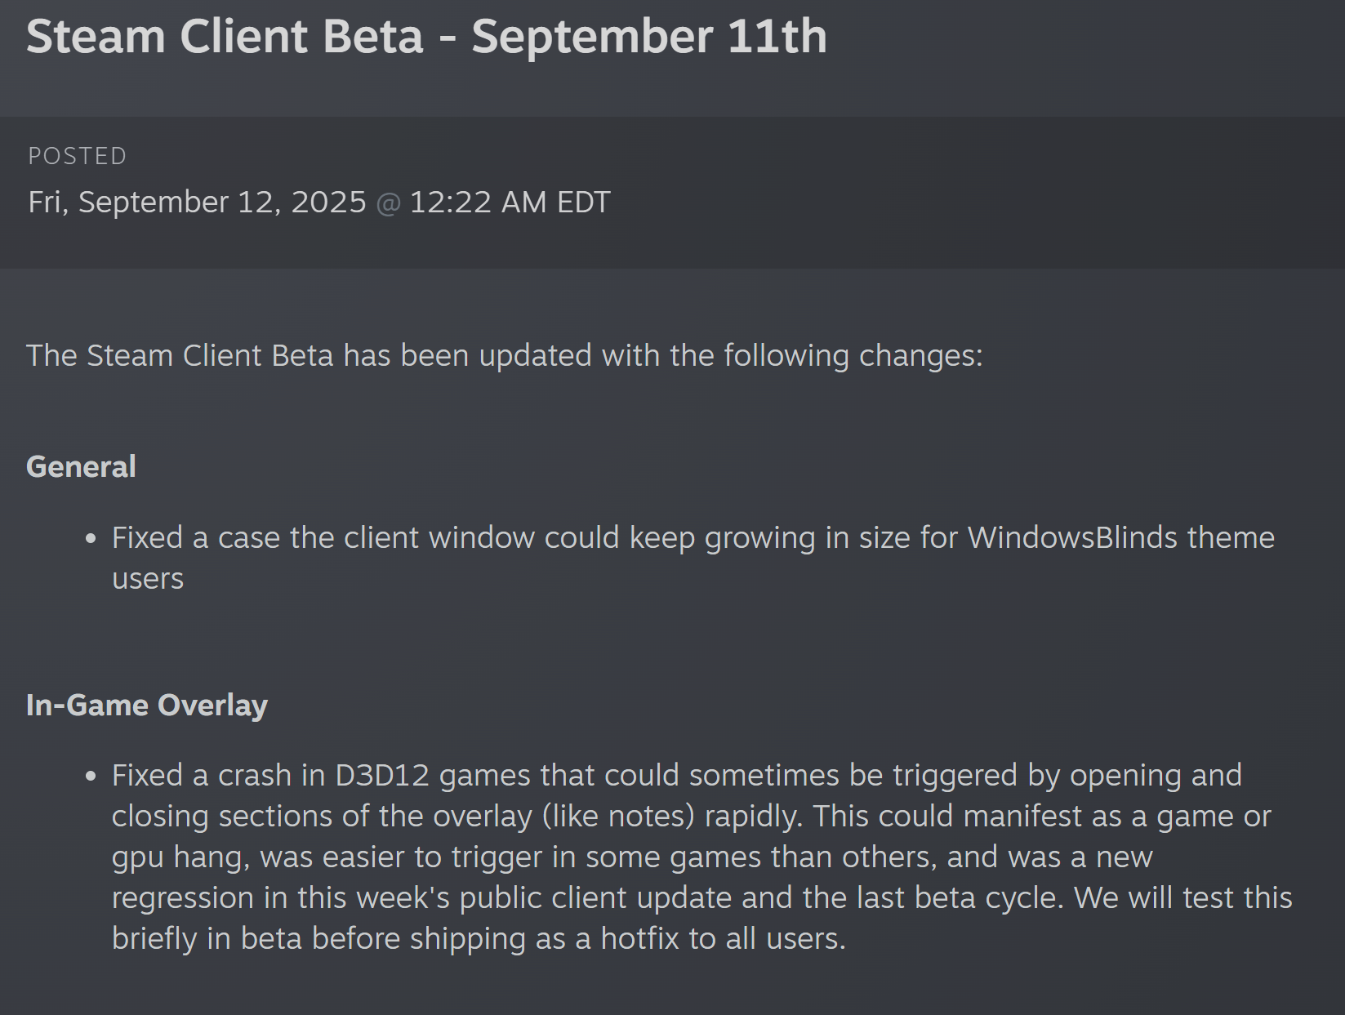The image size is (1345, 1015).
Task: Click the bullet point under General
Action: tap(91, 539)
